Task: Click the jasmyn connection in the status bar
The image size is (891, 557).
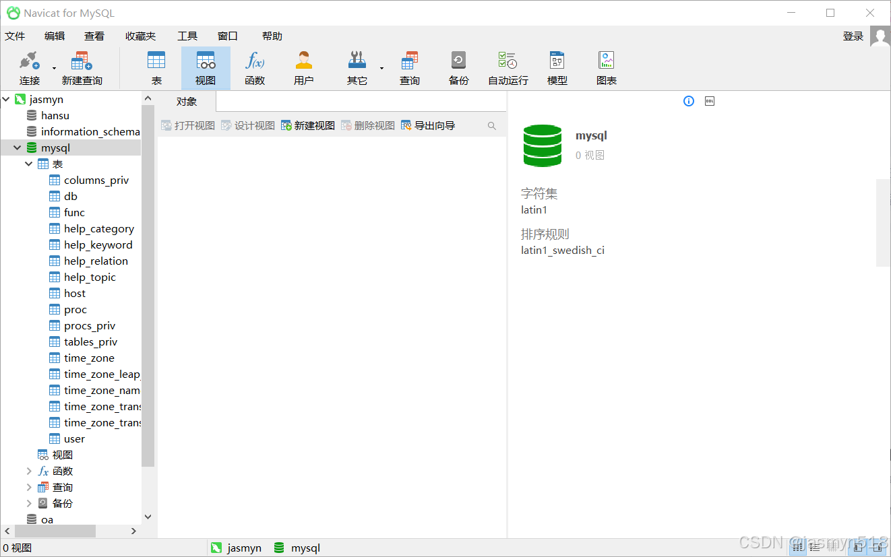Action: pos(237,548)
